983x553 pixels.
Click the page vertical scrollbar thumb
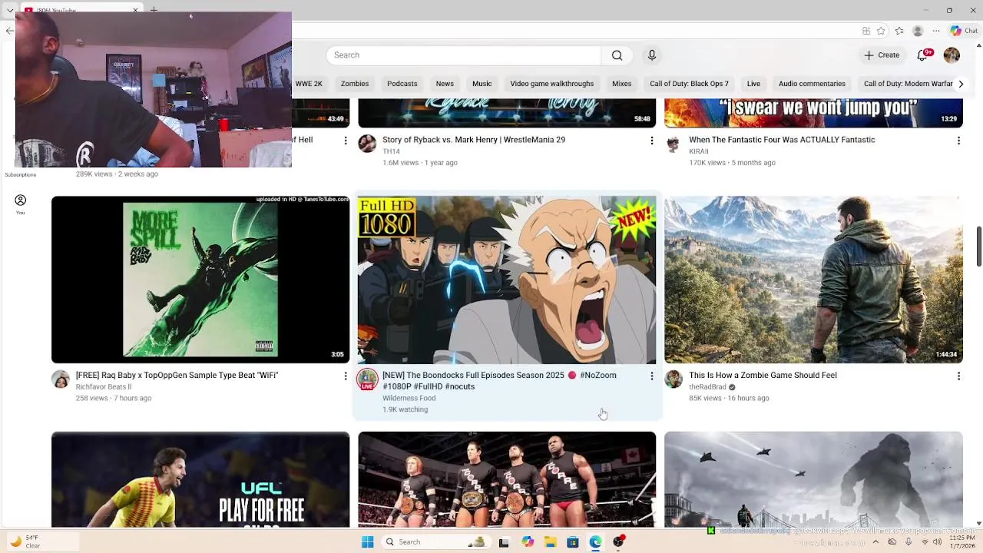(x=978, y=247)
